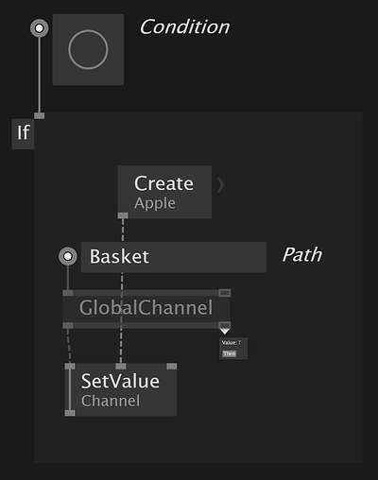Click GlobalChannel's bottom-left output port
The width and height of the screenshot is (378, 480).
coord(68,325)
